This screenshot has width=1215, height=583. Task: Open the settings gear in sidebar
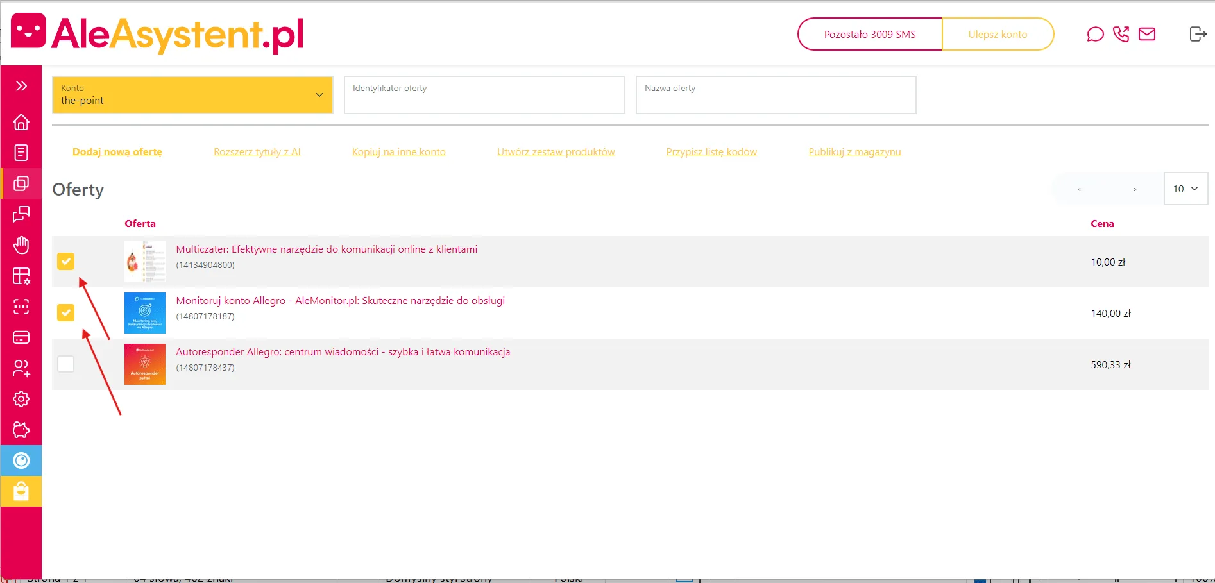[21, 399]
